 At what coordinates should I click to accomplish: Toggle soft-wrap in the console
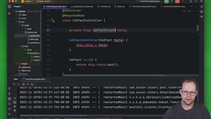(15, 98)
